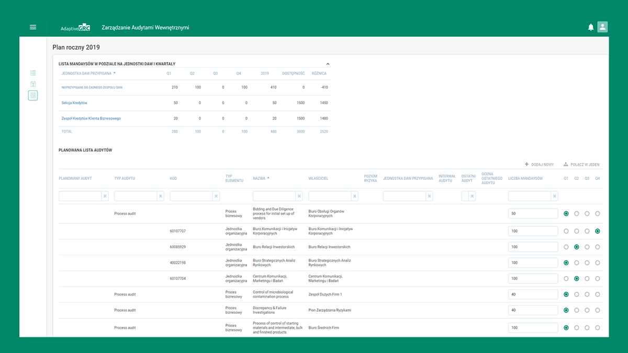The height and width of the screenshot is (353, 628).
Task: Choose Q3 for Biuro Relacji Inwestorskich row
Action: pyautogui.click(x=587, y=247)
